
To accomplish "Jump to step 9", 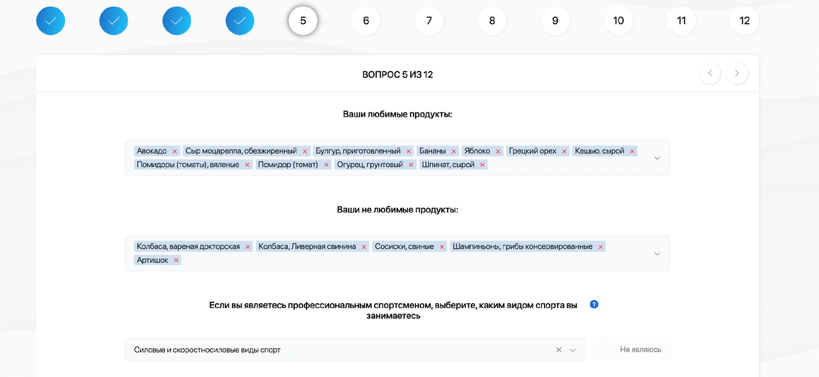I will coord(555,20).
